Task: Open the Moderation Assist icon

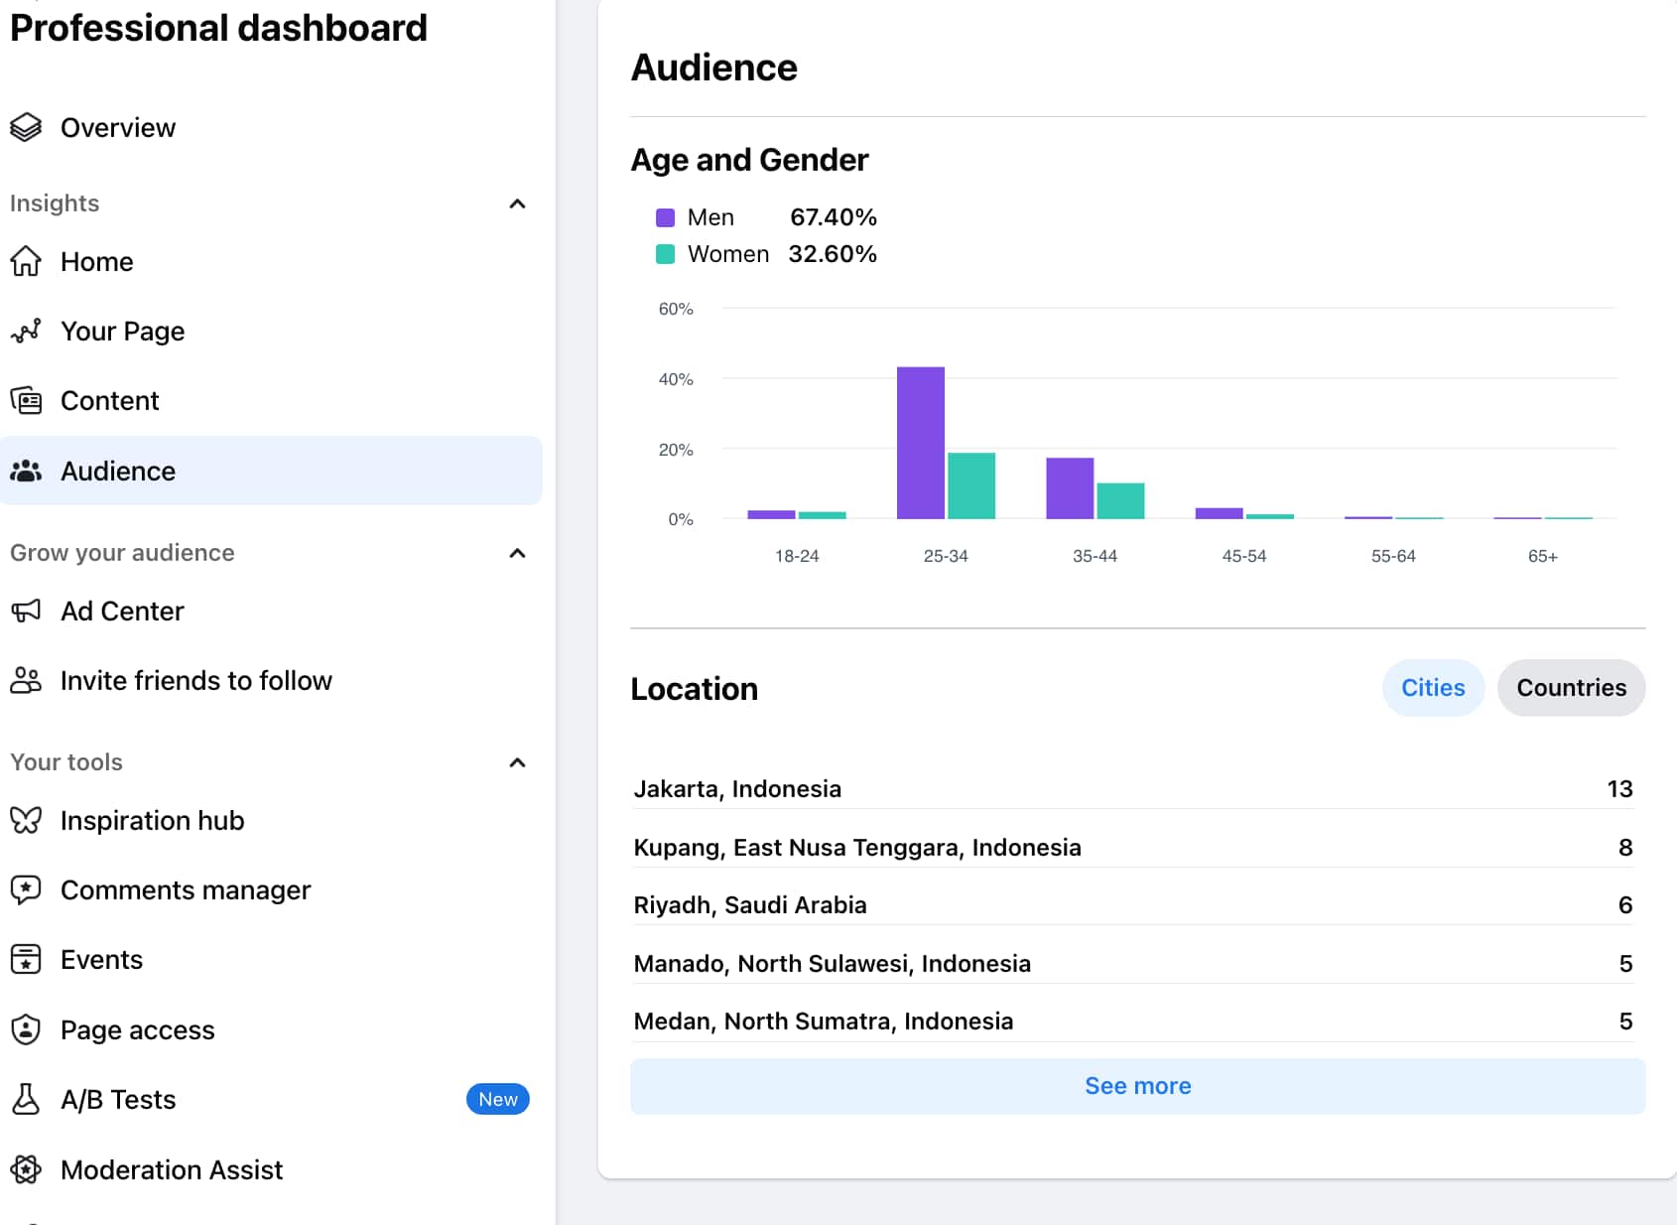Action: tap(26, 1169)
